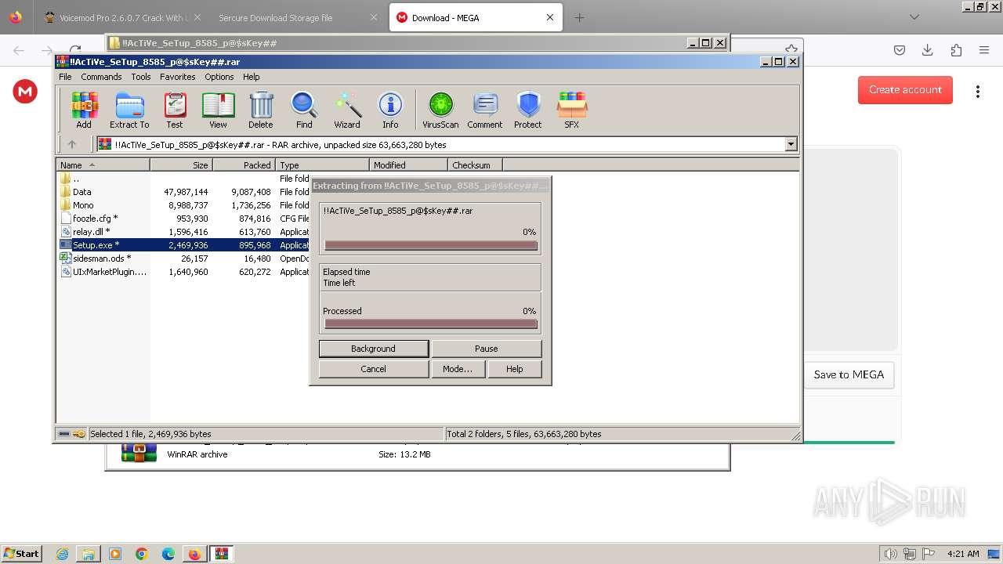Screen dimensions: 1003x564
Task: Cancel the extraction
Action: (373, 369)
